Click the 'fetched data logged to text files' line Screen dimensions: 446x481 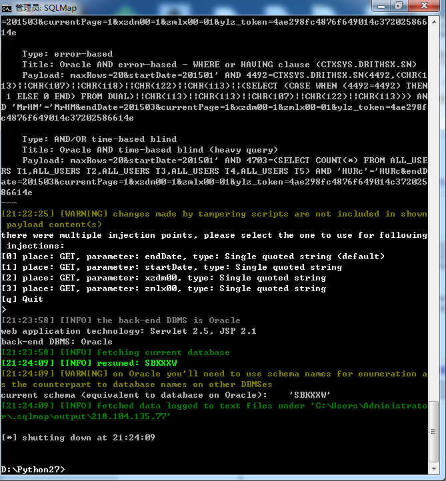[214, 411]
